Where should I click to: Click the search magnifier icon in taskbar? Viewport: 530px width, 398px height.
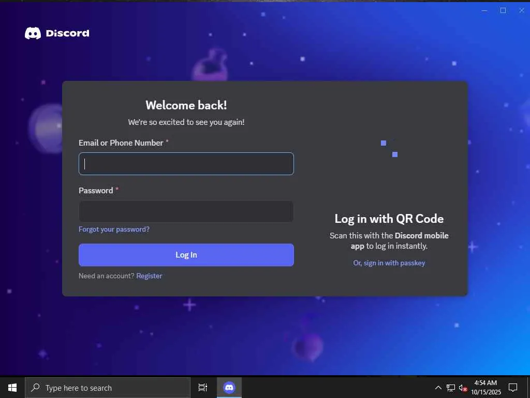click(35, 388)
